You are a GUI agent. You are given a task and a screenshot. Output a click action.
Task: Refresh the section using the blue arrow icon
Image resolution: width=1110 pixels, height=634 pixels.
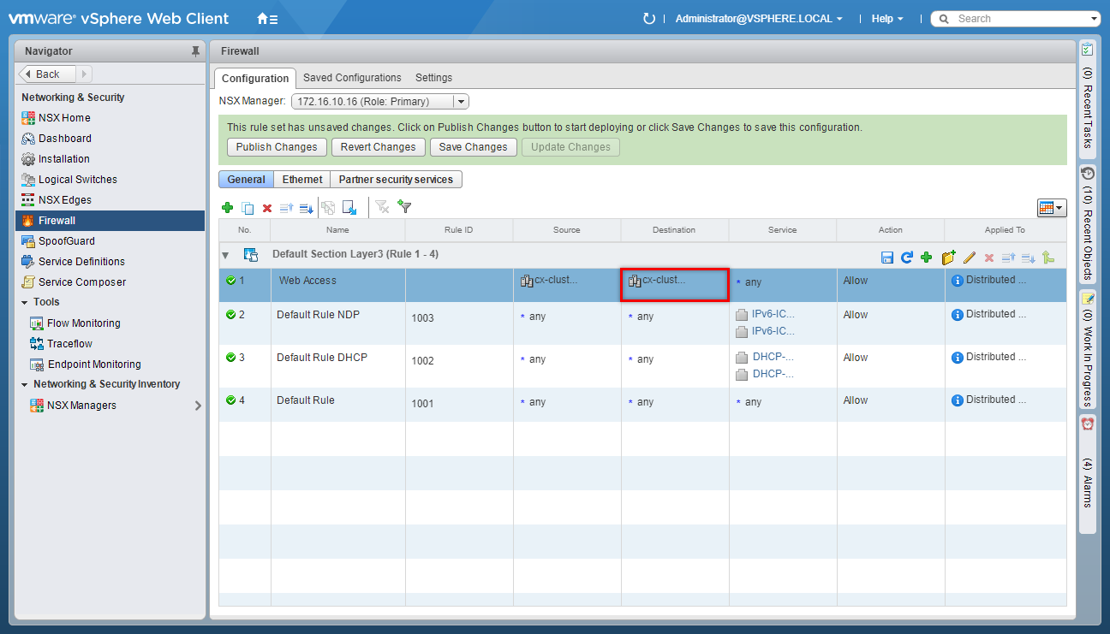pyautogui.click(x=906, y=257)
